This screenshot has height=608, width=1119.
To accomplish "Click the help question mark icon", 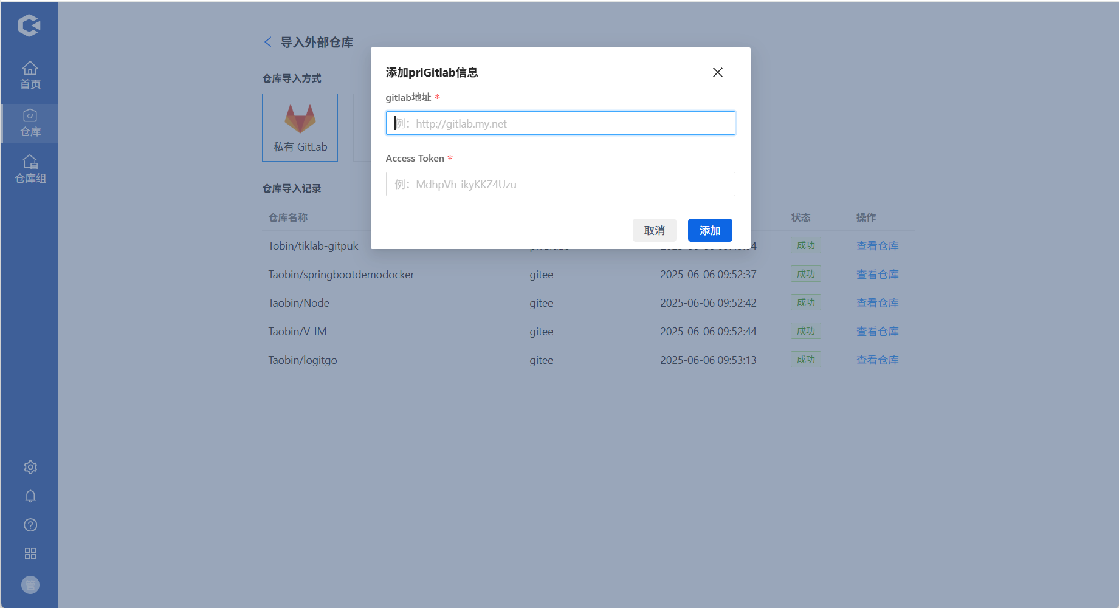I will point(30,525).
